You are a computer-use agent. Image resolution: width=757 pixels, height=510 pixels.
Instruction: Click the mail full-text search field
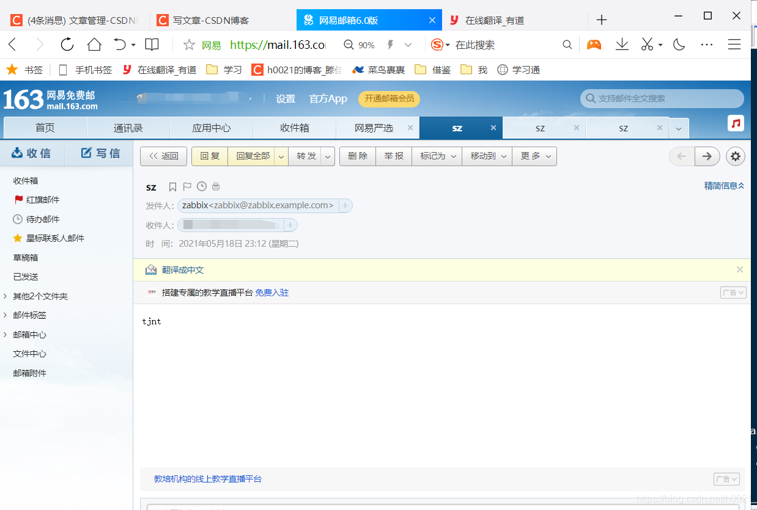tap(662, 98)
